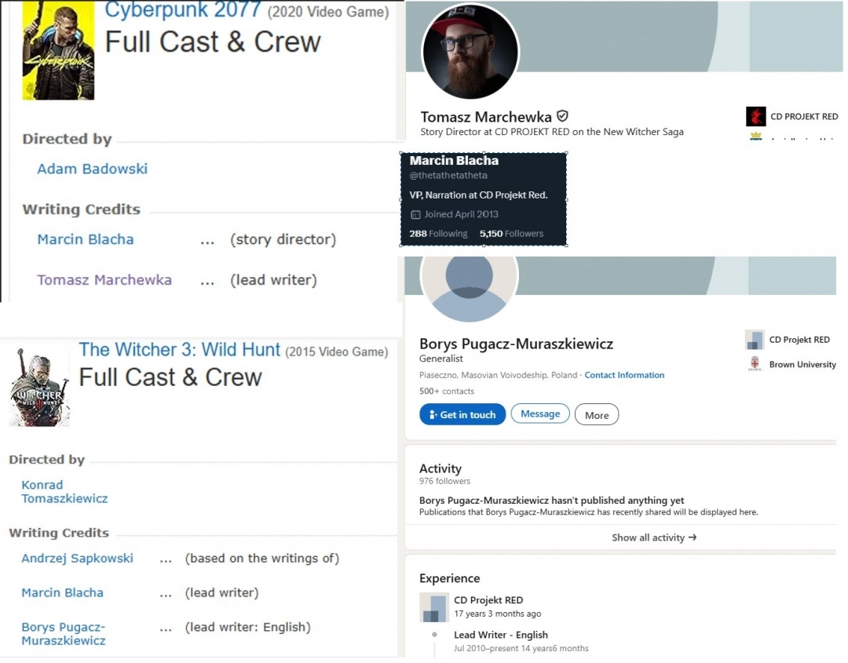This screenshot has height=663, width=848.
Task: Click the 976 followers count
Action: coord(444,482)
